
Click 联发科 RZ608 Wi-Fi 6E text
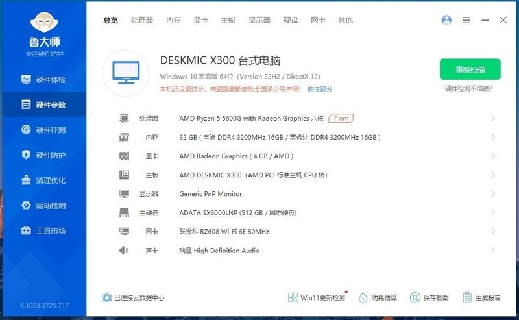click(224, 232)
